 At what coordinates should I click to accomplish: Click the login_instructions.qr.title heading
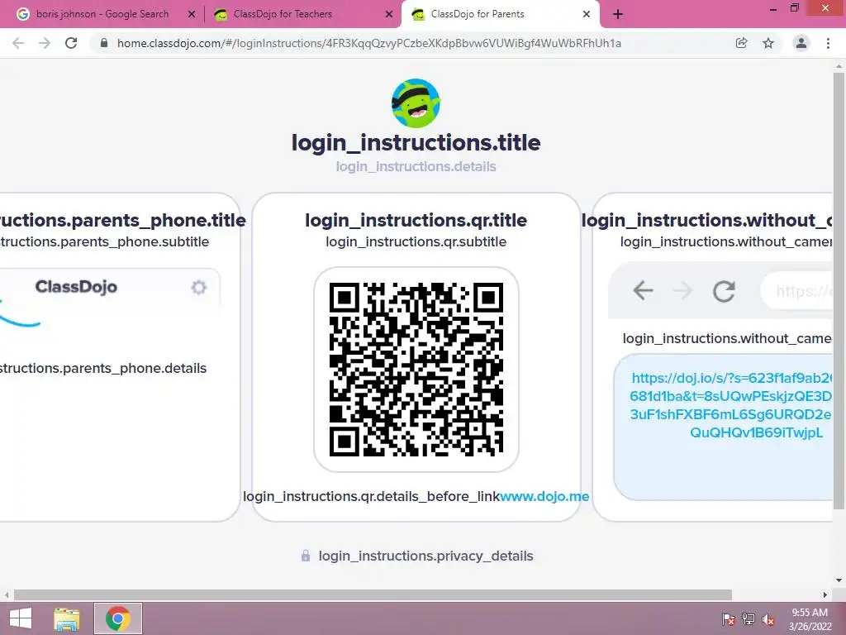click(x=416, y=220)
